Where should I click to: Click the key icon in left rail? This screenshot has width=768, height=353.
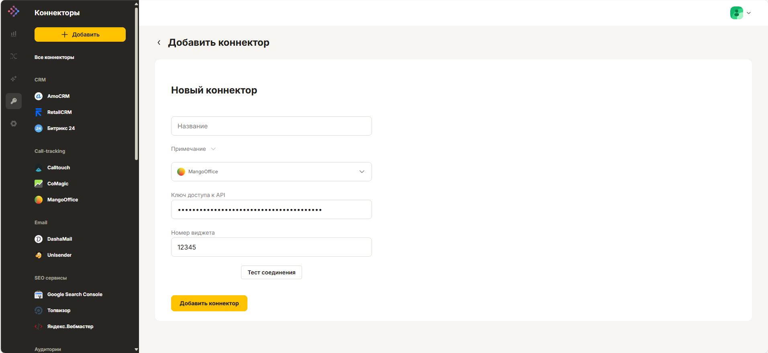(14, 101)
